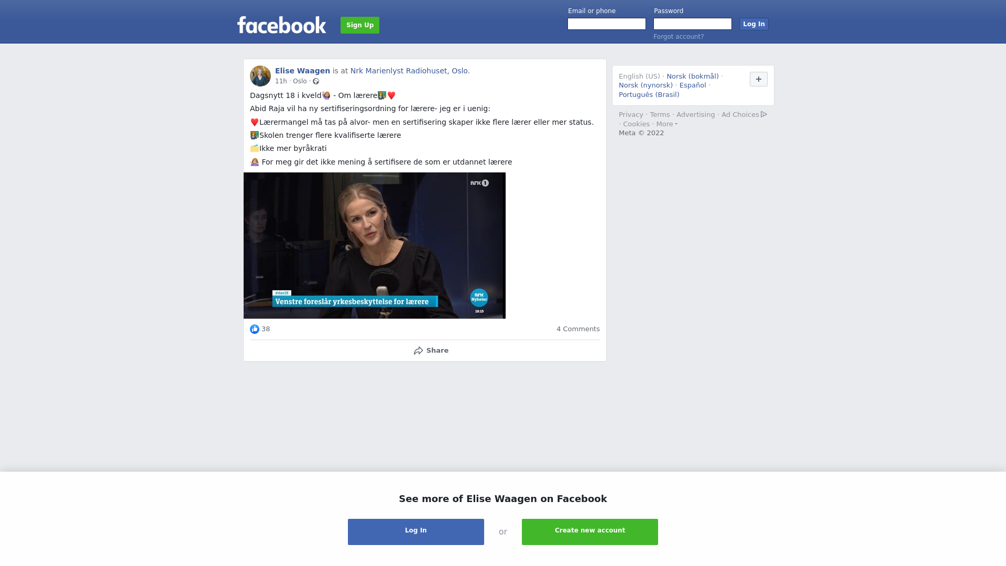
Task: Click the Ad Choices triangle icon
Action: coord(764,114)
